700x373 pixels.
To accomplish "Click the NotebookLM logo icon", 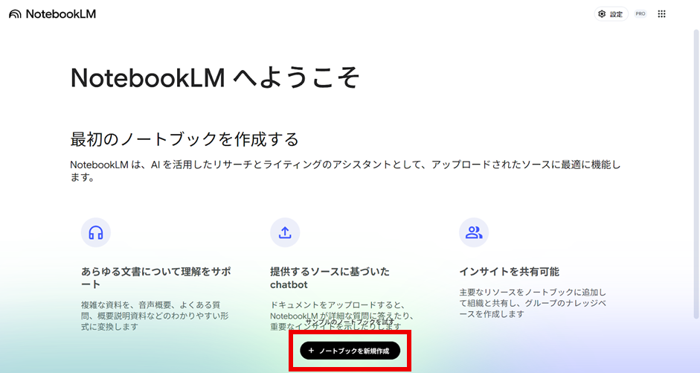I will pyautogui.click(x=15, y=14).
